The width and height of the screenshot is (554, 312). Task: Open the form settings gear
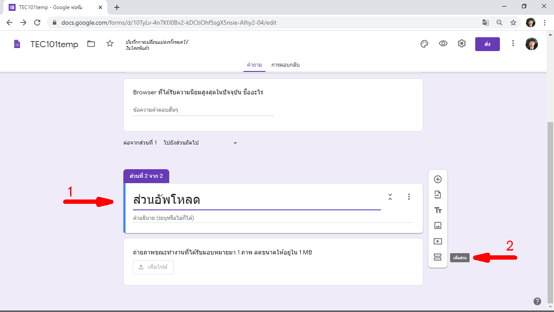[x=462, y=44]
